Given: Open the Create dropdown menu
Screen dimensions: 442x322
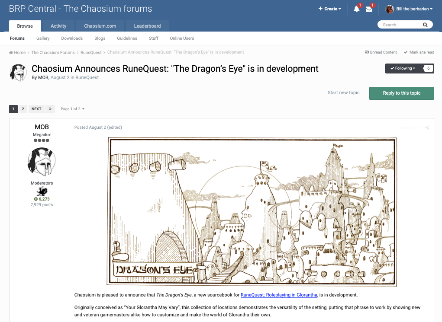Looking at the screenshot, I should 330,9.
